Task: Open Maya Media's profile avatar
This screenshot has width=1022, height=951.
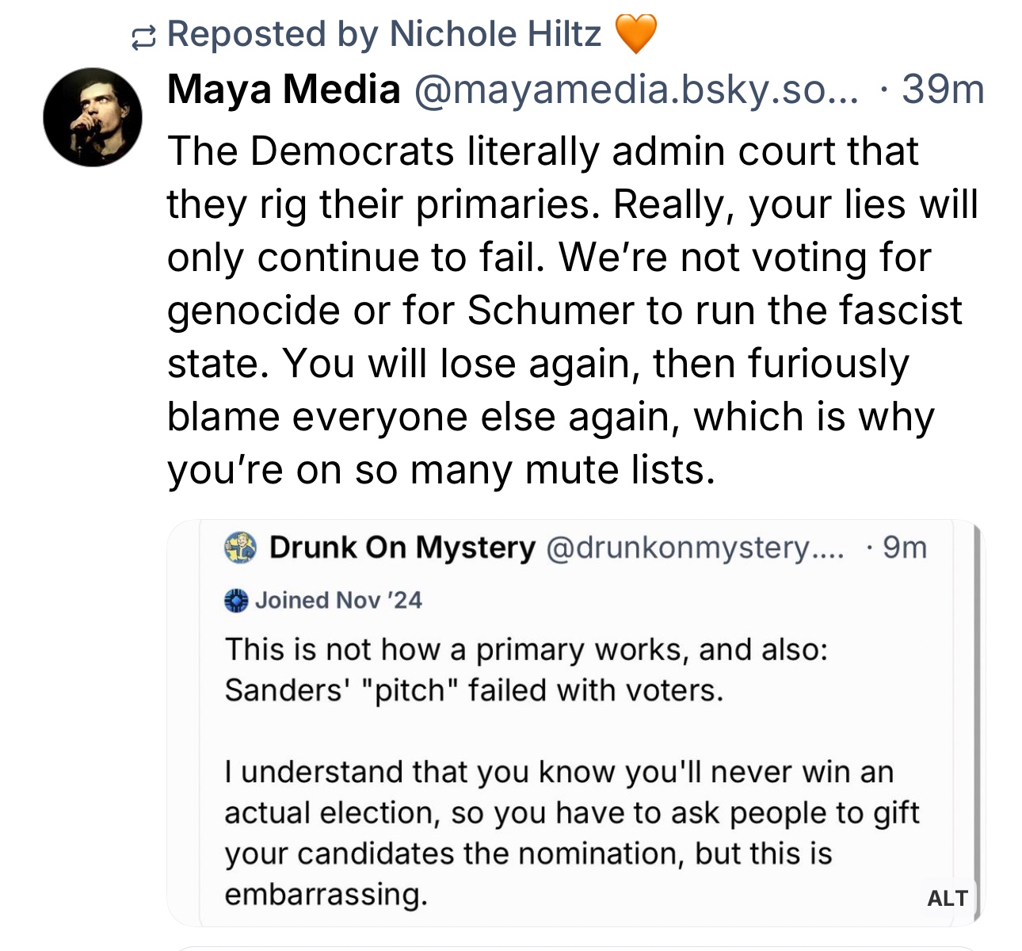Action: coord(93,117)
